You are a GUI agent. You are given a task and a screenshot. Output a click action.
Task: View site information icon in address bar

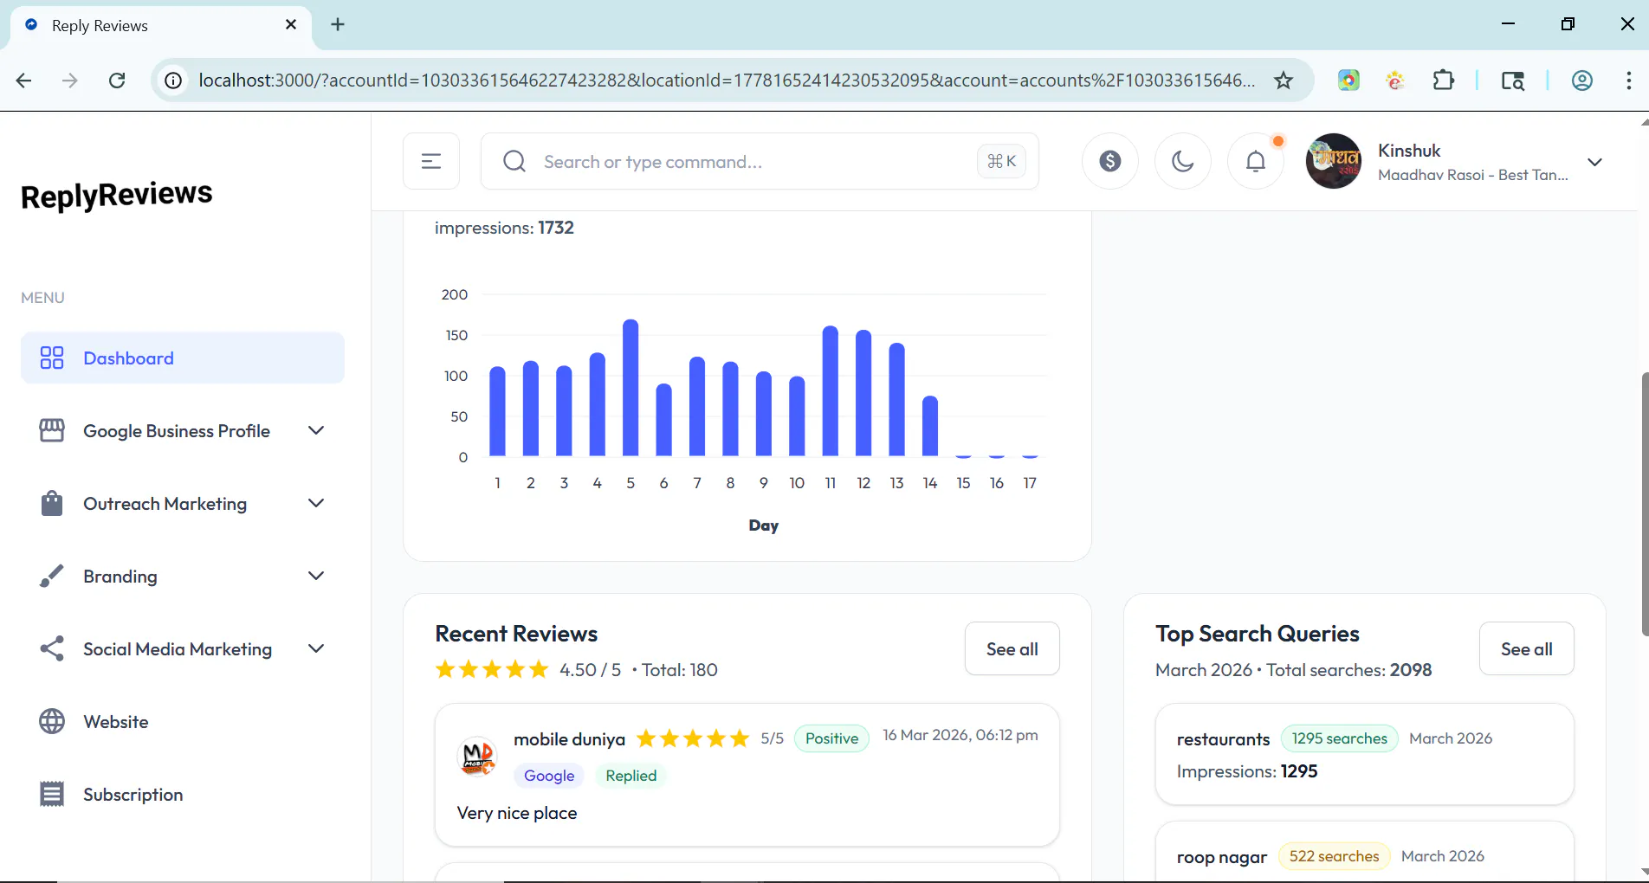(173, 81)
